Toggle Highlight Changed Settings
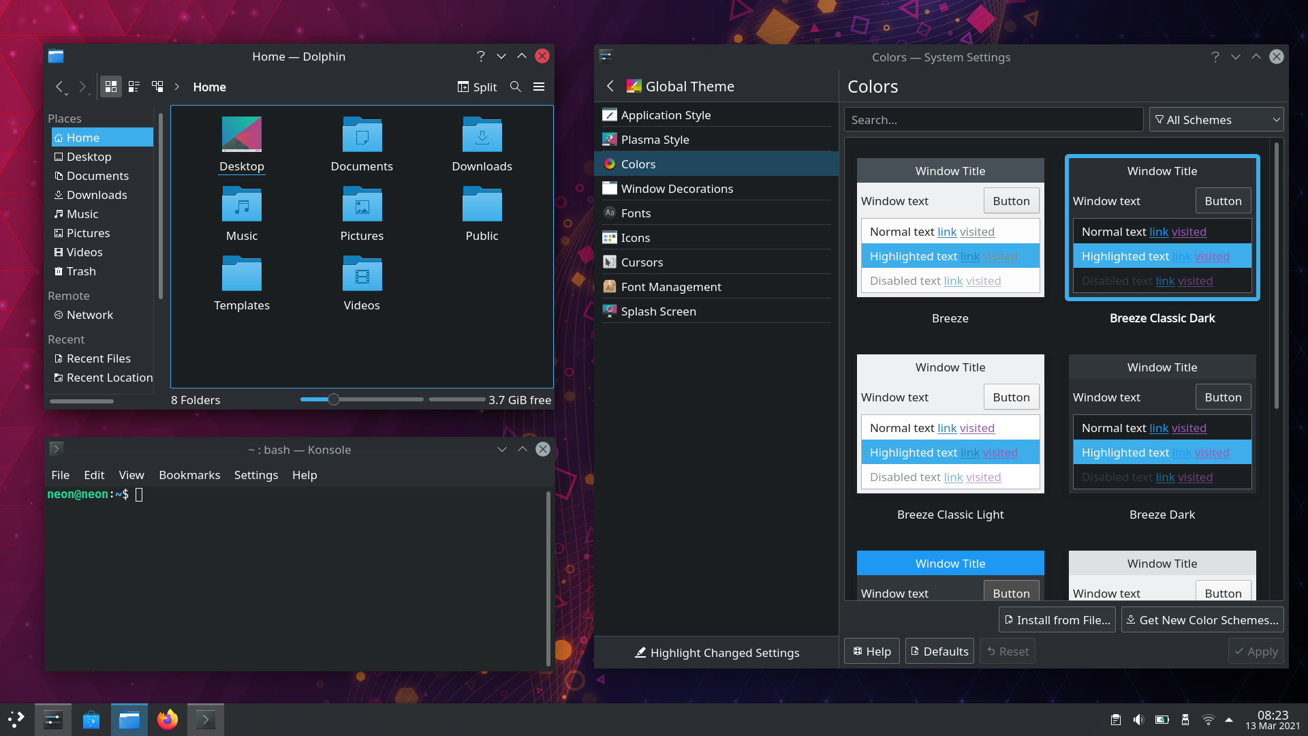Screen dimensions: 1308x736 (717, 653)
